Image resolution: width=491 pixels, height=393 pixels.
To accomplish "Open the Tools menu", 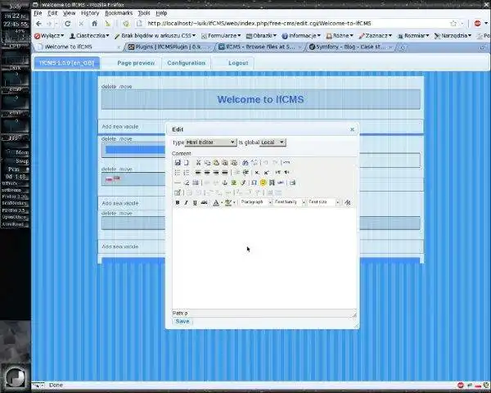I will coord(144,13).
